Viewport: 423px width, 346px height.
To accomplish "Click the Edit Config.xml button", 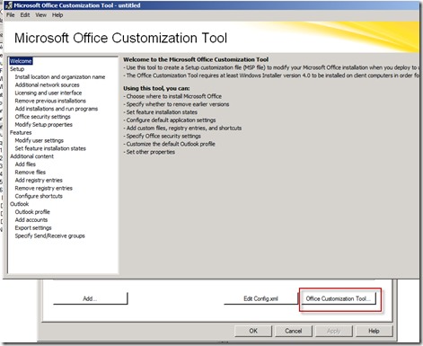I will [260, 298].
